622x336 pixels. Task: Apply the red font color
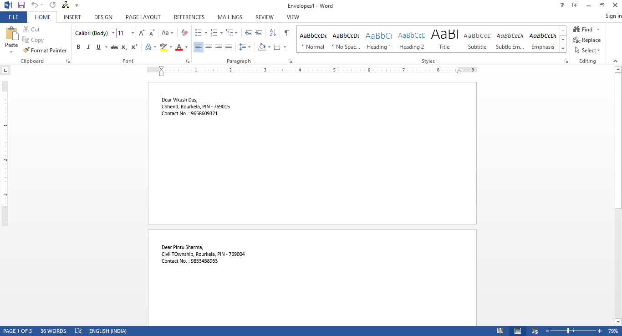coord(179,47)
